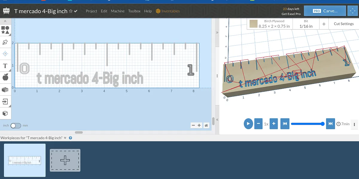359x179 pixels.
Task: Open the 3D box tool icon
Action: (x=5, y=113)
